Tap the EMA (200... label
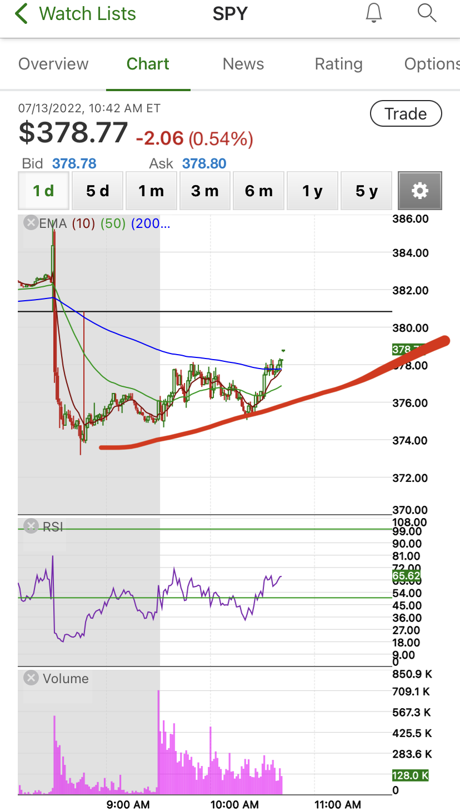Image resolution: width=460 pixels, height=811 pixels. (x=151, y=223)
